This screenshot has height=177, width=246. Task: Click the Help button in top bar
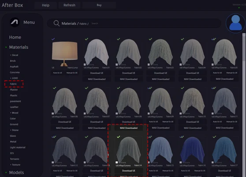46,5
